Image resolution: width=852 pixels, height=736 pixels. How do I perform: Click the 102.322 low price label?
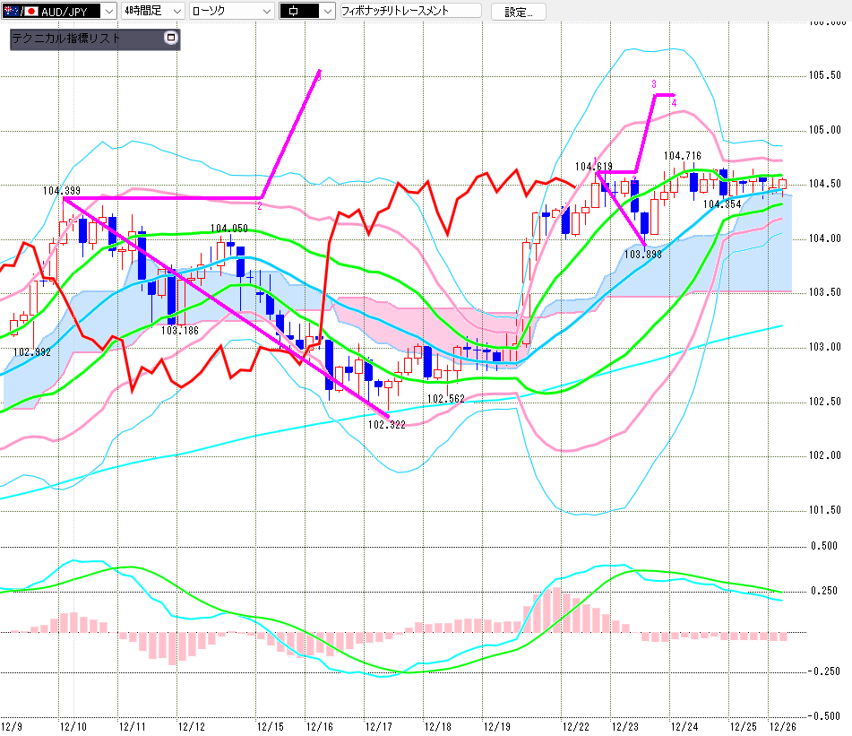pyautogui.click(x=386, y=425)
